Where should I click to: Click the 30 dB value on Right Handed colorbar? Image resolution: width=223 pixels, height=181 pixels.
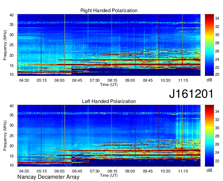pos(217,35)
